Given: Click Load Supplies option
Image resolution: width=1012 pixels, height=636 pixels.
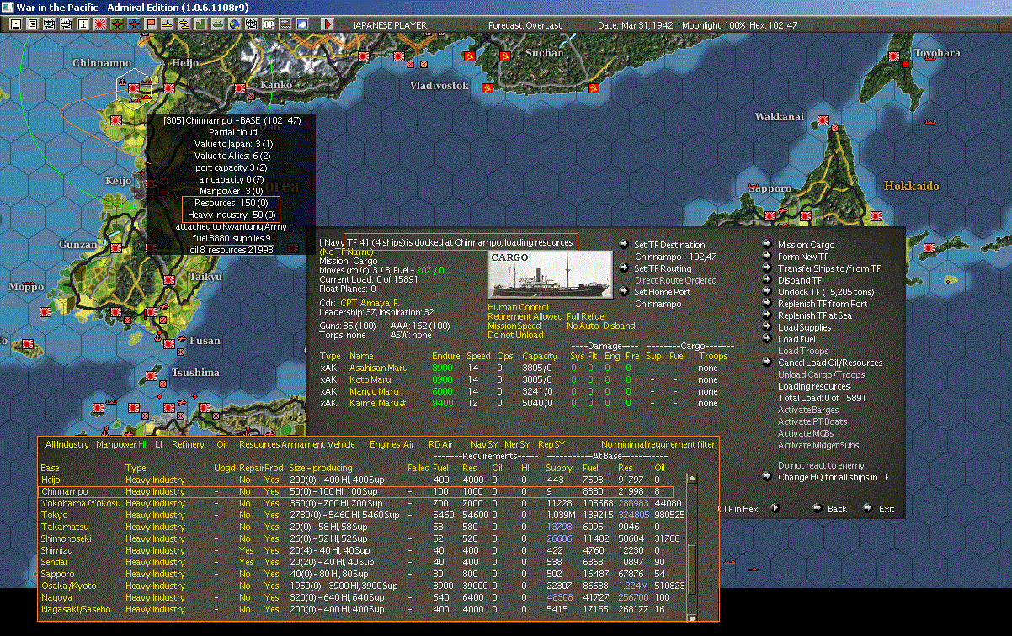Looking at the screenshot, I should click(804, 327).
